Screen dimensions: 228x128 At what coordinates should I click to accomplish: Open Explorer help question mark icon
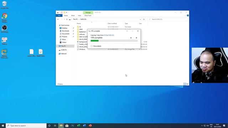click(188, 15)
